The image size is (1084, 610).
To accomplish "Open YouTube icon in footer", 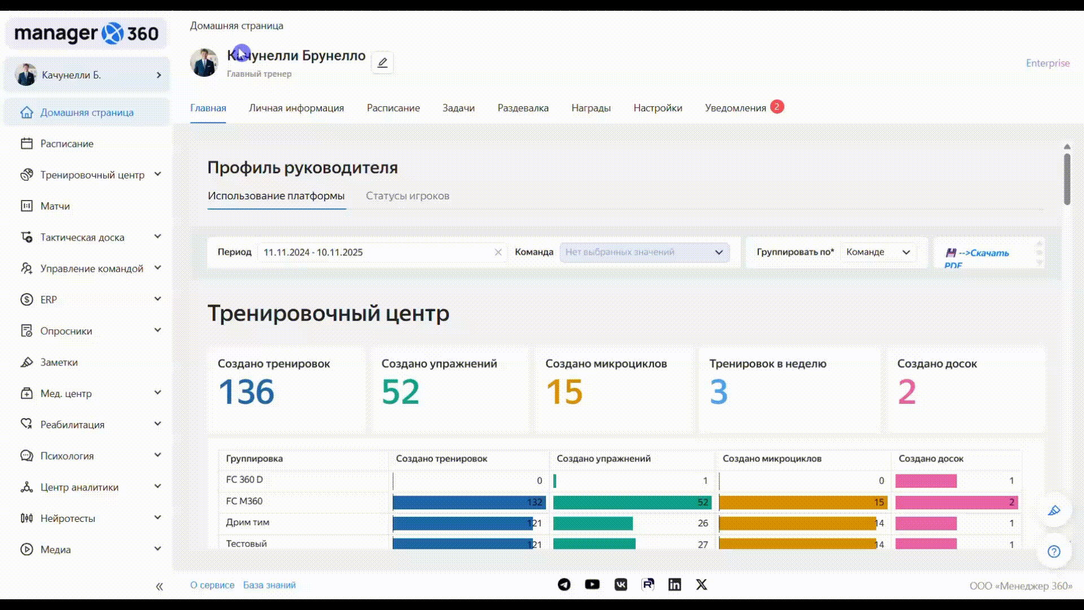I will tap(592, 585).
